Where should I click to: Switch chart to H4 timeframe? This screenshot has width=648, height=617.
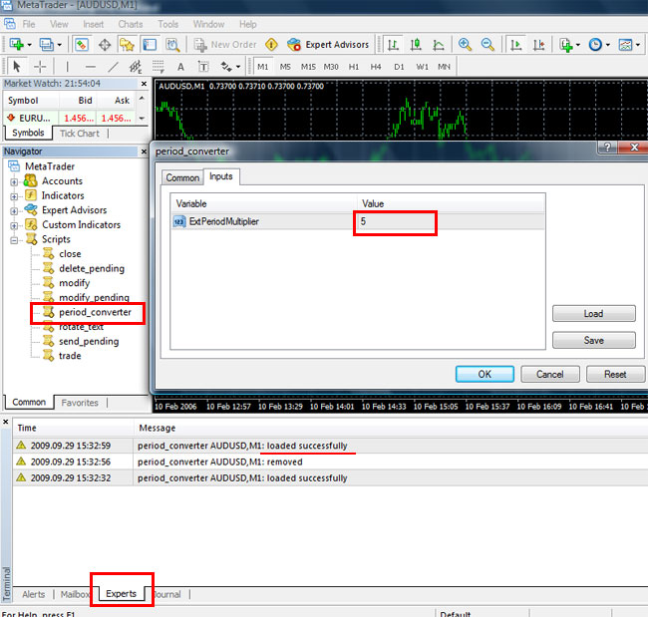click(376, 67)
